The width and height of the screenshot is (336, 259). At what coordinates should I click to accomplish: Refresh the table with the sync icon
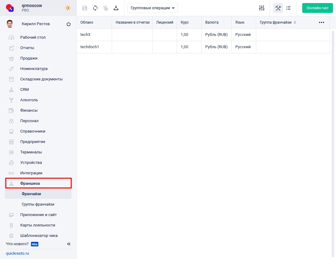tap(95, 8)
